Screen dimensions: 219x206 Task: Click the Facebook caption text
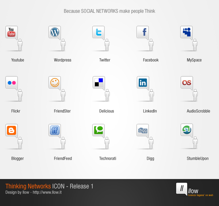(151, 60)
